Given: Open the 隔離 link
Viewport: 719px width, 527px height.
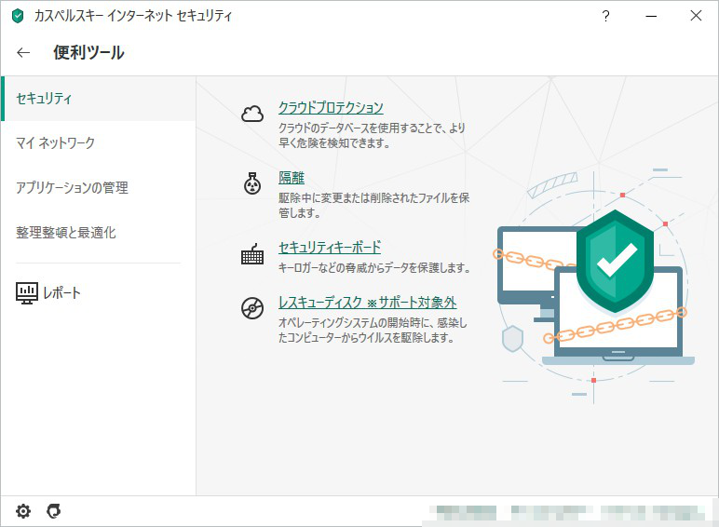Looking at the screenshot, I should click(x=292, y=178).
